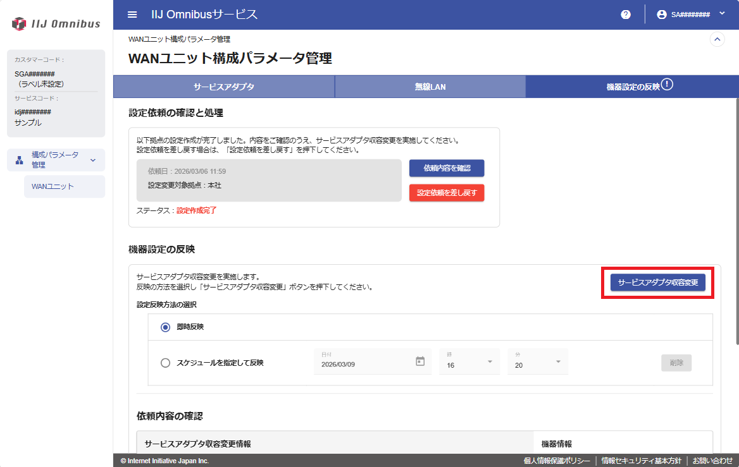
Task: Click the サービスアダプタ収容変更 button
Action: pos(657,282)
